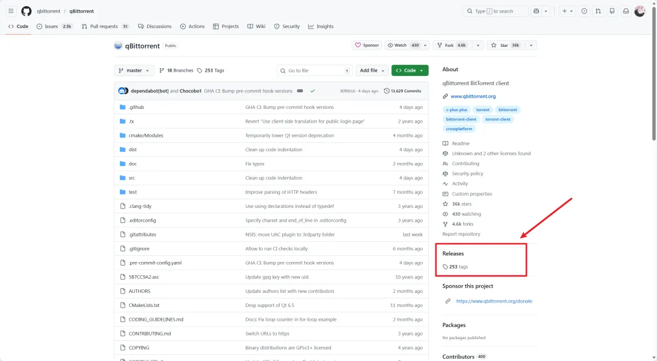Screen dimensions: 657x361
Task: Open the Releases heading link
Action: point(453,254)
